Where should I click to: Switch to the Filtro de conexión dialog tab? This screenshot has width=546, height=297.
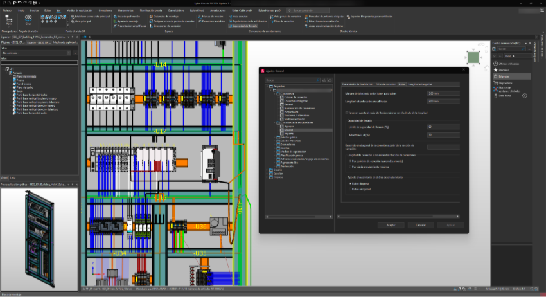coord(386,84)
